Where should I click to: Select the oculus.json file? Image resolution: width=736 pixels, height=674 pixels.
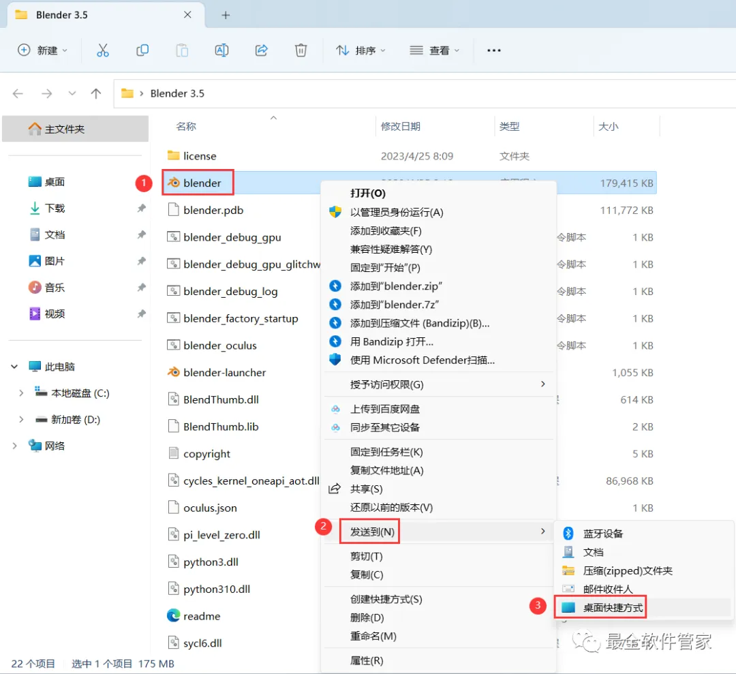(x=202, y=508)
